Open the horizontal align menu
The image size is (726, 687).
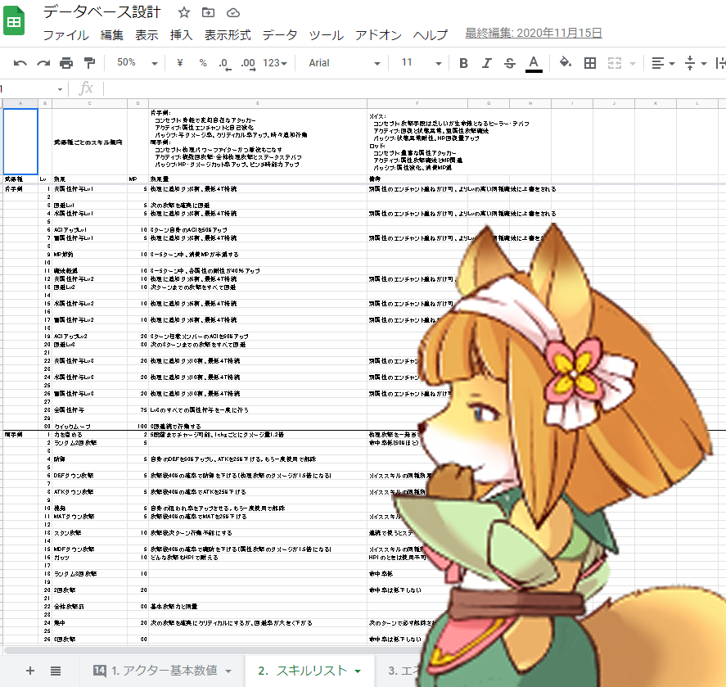tap(663, 63)
